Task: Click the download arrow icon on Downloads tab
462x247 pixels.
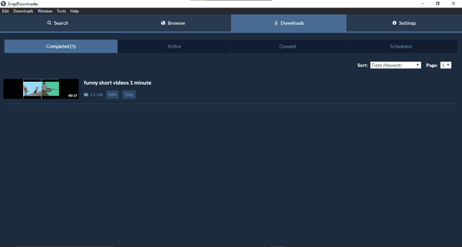Action: tap(276, 23)
